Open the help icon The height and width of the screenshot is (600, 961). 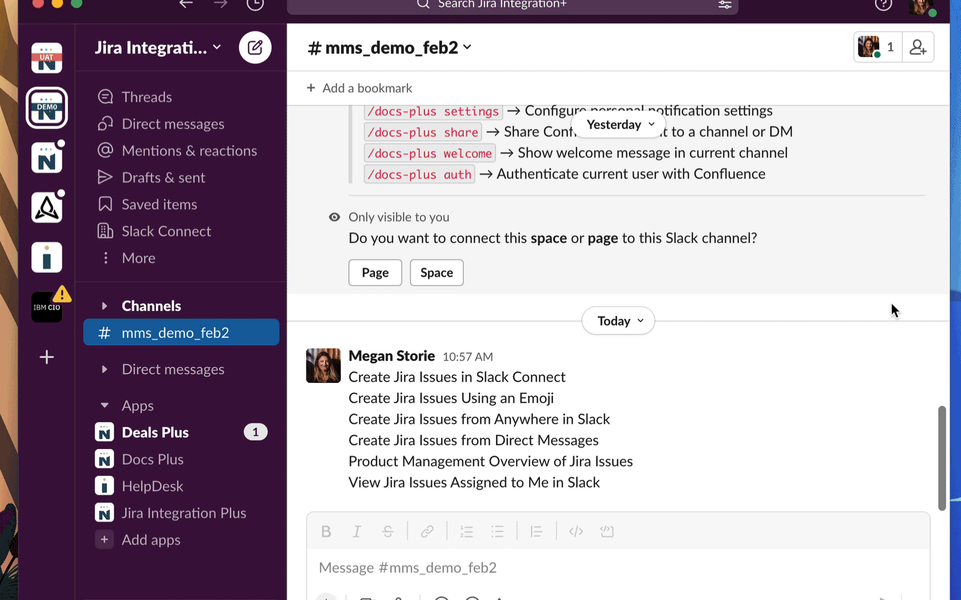pos(884,5)
